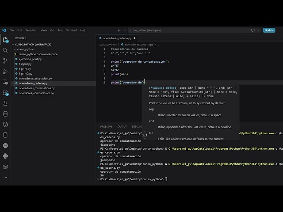Viewport: 283px width, 212px height.
Task: Select the operadores_cadena.py editor tab
Action: tap(117, 38)
